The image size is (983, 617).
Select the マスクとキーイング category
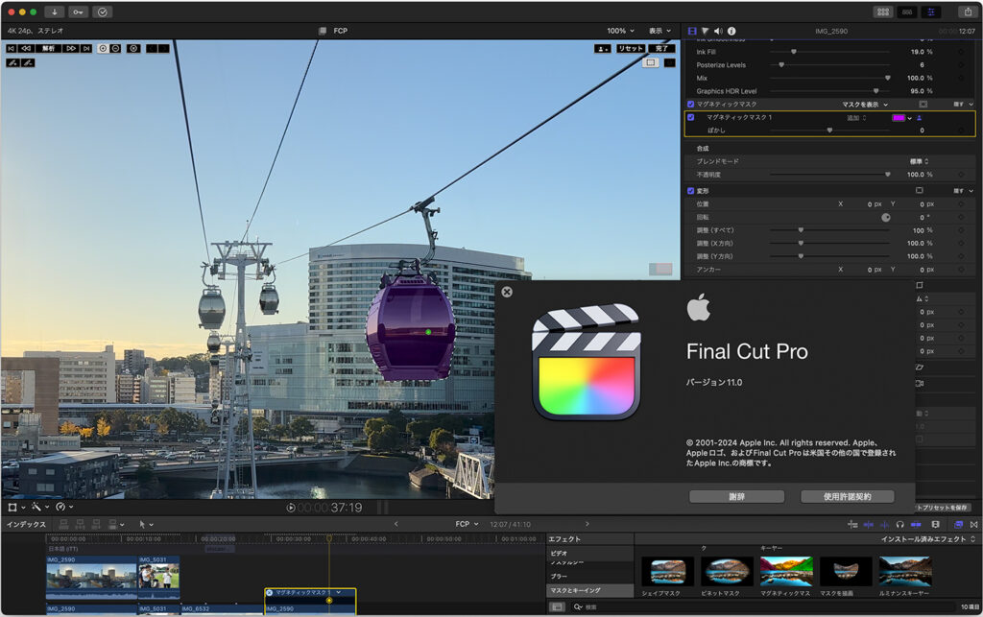coord(590,590)
